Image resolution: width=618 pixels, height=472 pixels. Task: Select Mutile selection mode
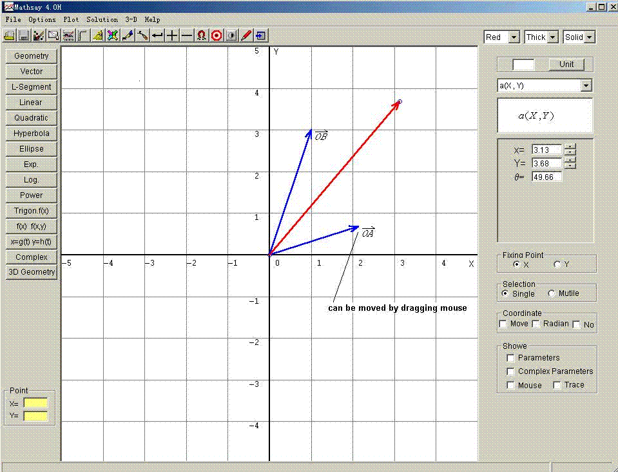coord(552,293)
